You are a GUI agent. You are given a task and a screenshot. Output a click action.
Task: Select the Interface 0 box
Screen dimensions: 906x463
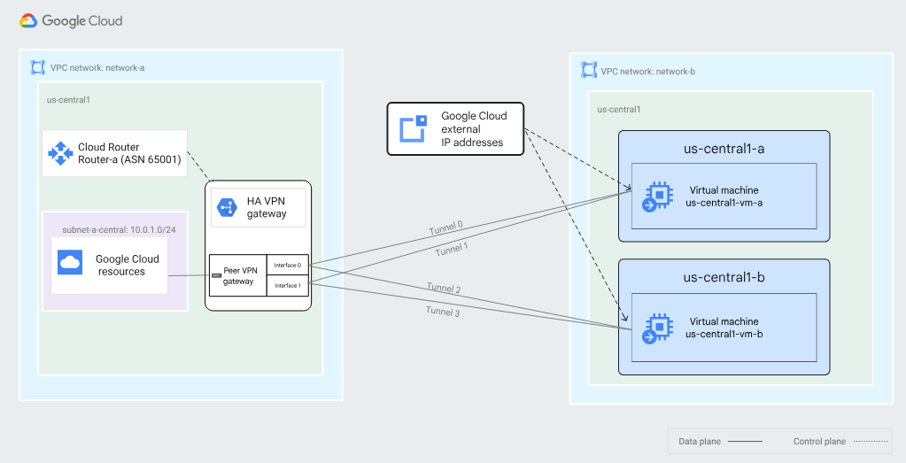(288, 265)
